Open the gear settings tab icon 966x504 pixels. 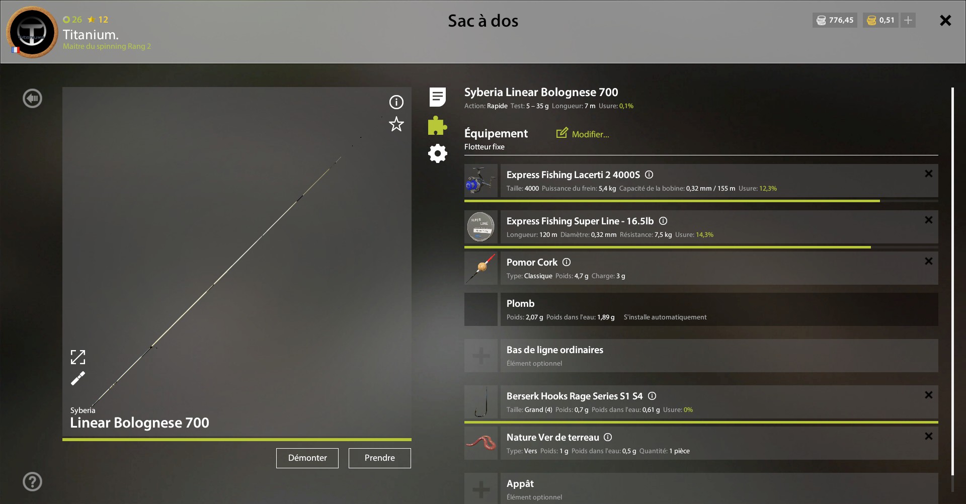pyautogui.click(x=438, y=153)
